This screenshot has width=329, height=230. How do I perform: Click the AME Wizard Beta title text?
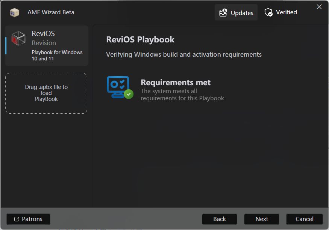51,12
